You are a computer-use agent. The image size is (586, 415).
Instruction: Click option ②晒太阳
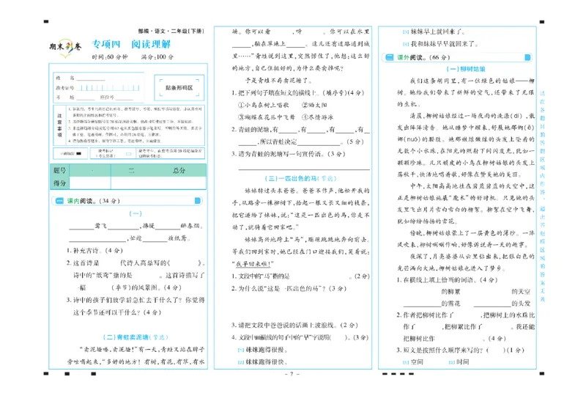[x=314, y=105]
